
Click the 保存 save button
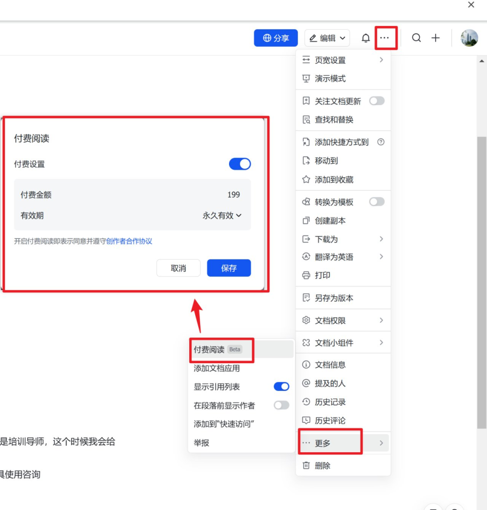[x=229, y=268]
